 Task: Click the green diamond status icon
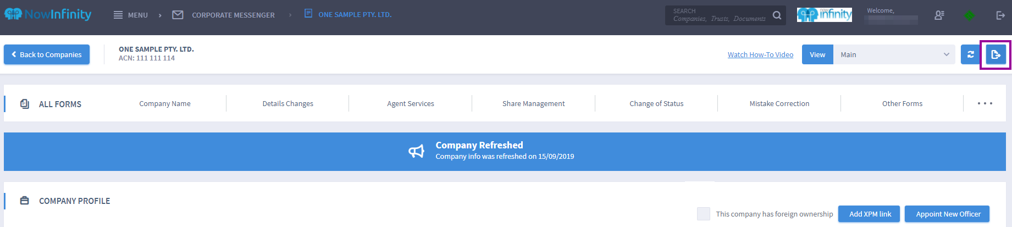tap(970, 15)
